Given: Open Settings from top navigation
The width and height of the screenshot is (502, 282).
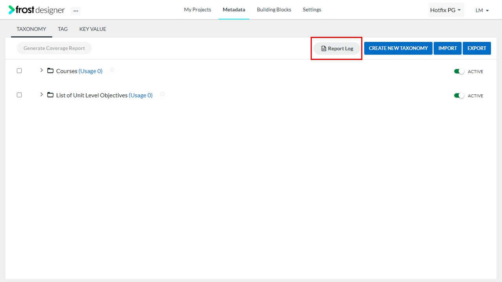Looking at the screenshot, I should click(x=312, y=10).
